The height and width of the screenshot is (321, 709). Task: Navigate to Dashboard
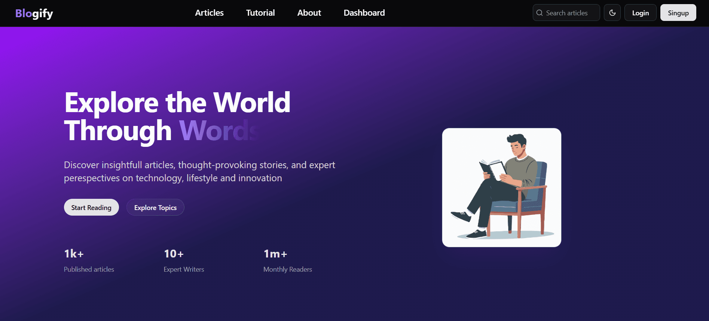(x=364, y=13)
